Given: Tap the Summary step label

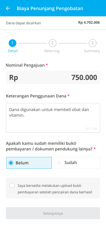Looking at the screenshot, I should tap(92, 51).
